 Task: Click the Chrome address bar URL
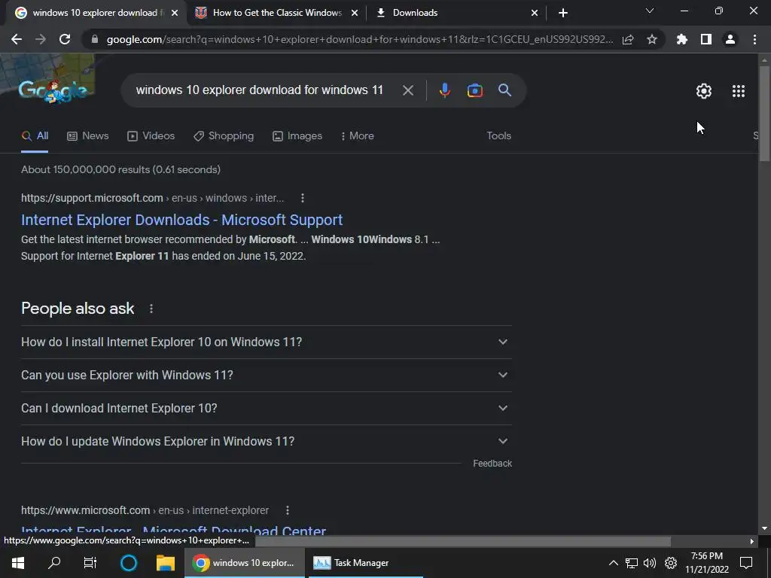359,39
